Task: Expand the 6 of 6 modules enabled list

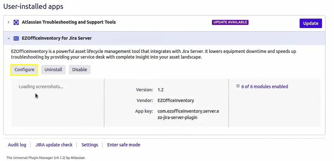Action: [264, 86]
